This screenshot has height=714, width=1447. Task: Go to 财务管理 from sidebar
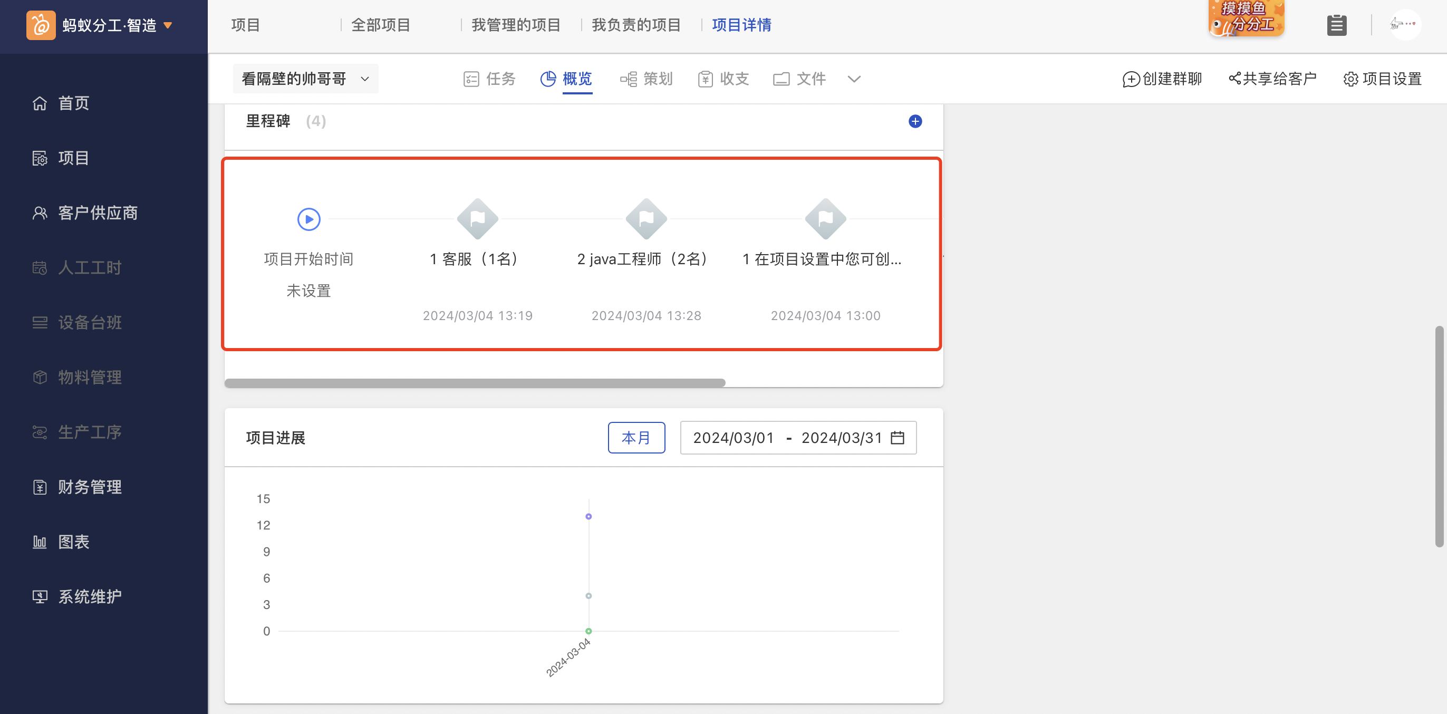click(x=89, y=487)
